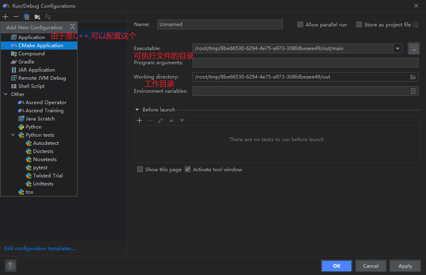This screenshot has height=275, width=426.
Task: Select Remote JVM Debug configuration type
Action: pyautogui.click(x=39, y=78)
